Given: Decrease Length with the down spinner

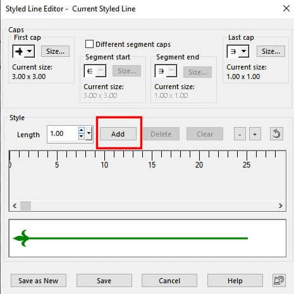Looking at the screenshot, I should click(x=82, y=137).
